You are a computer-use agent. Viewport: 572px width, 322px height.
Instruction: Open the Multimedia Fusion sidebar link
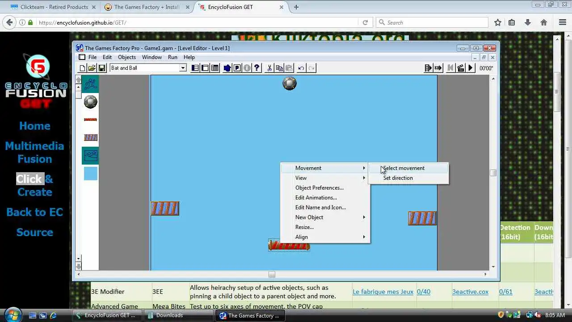pyautogui.click(x=35, y=153)
